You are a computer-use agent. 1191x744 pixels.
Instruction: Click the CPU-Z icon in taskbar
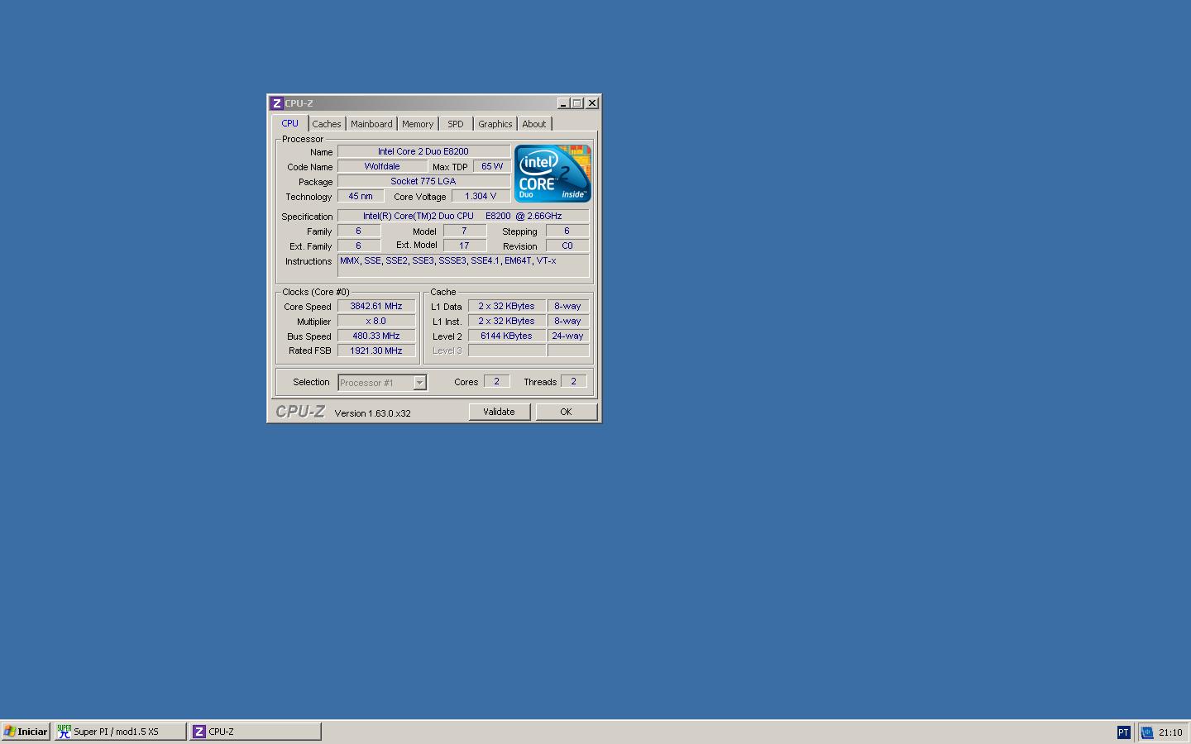click(x=199, y=732)
